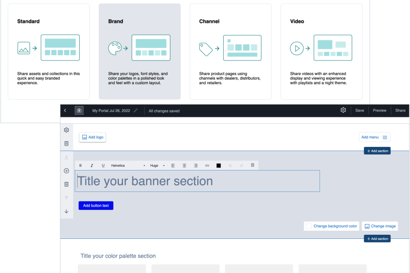Choose the Video portal template card

(321, 51)
